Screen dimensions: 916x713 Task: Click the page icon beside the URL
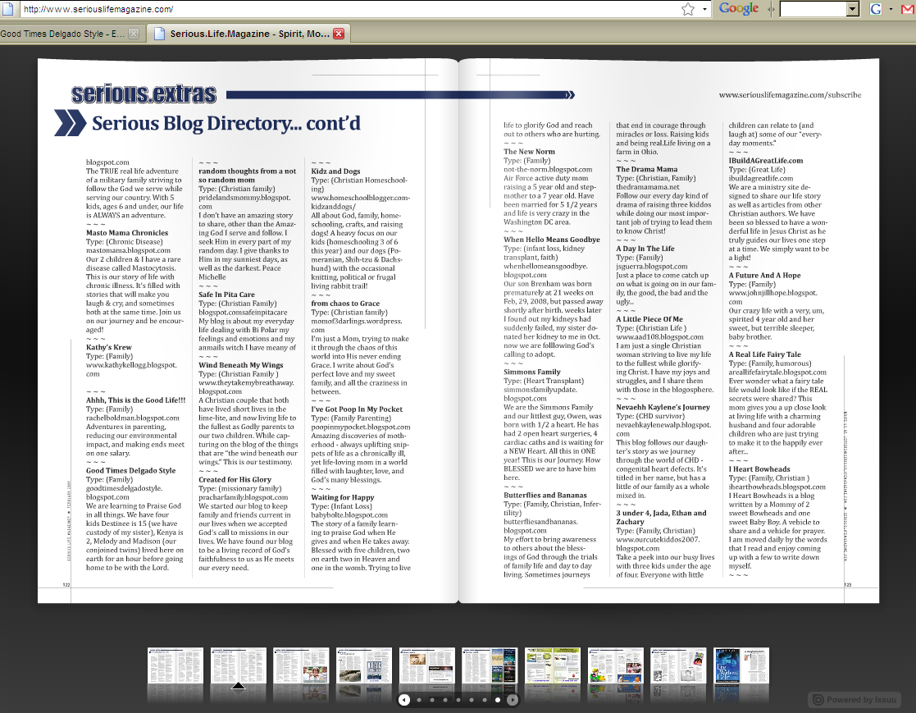8,9
